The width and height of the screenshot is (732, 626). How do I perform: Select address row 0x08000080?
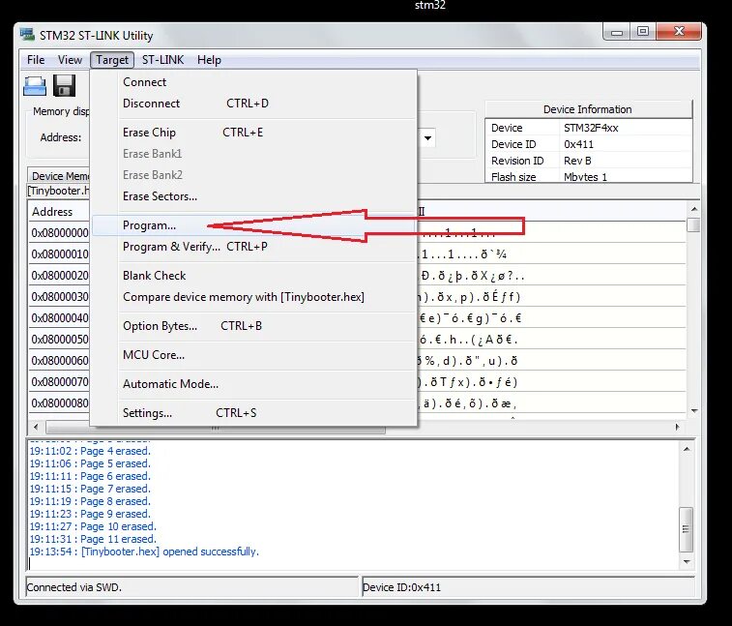coord(60,402)
